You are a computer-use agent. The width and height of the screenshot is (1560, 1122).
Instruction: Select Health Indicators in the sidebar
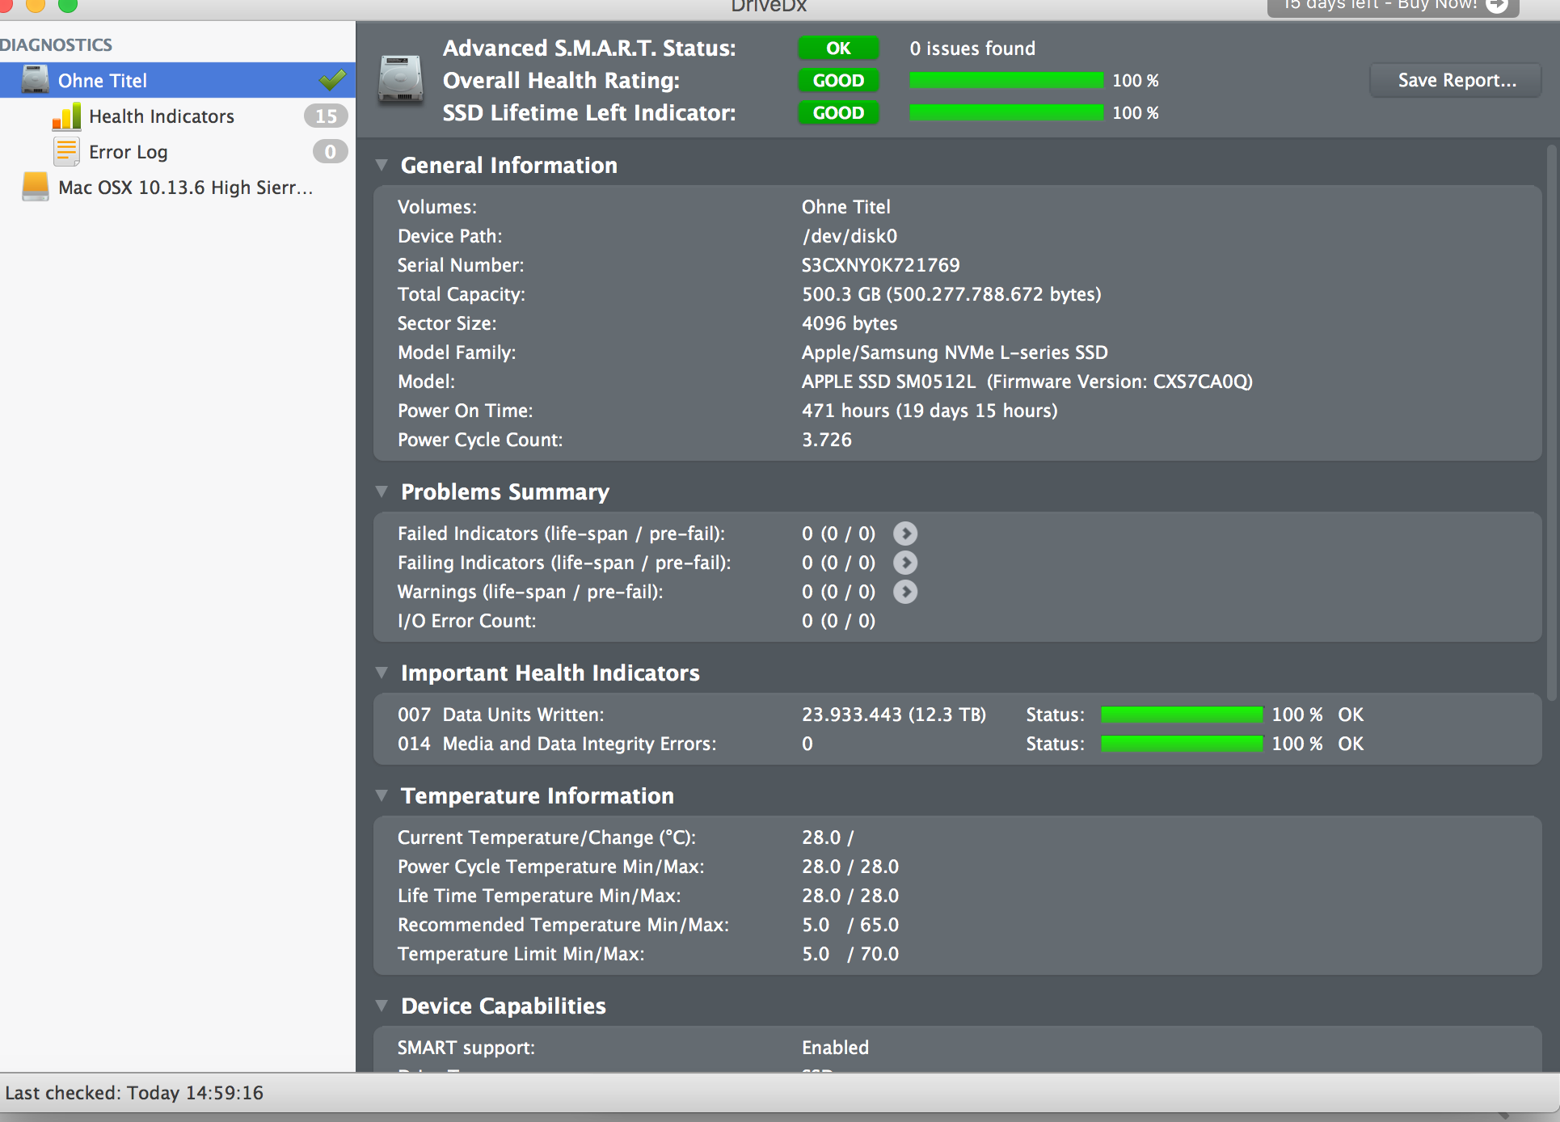click(162, 116)
